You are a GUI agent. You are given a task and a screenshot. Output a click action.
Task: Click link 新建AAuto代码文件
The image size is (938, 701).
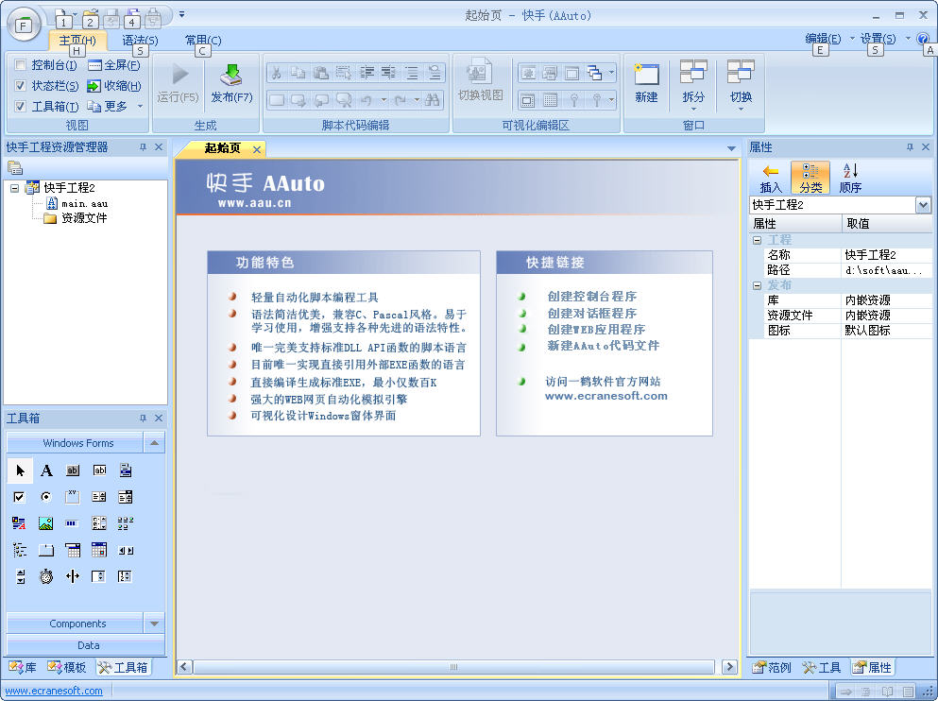pyautogui.click(x=603, y=345)
